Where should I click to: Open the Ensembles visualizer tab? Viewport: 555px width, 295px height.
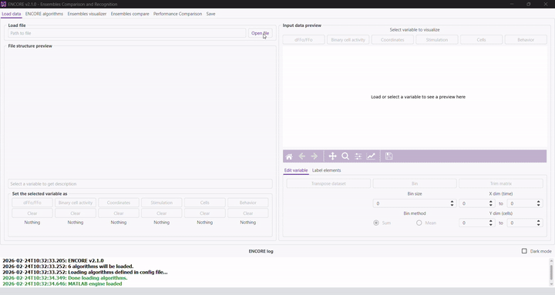pyautogui.click(x=87, y=14)
